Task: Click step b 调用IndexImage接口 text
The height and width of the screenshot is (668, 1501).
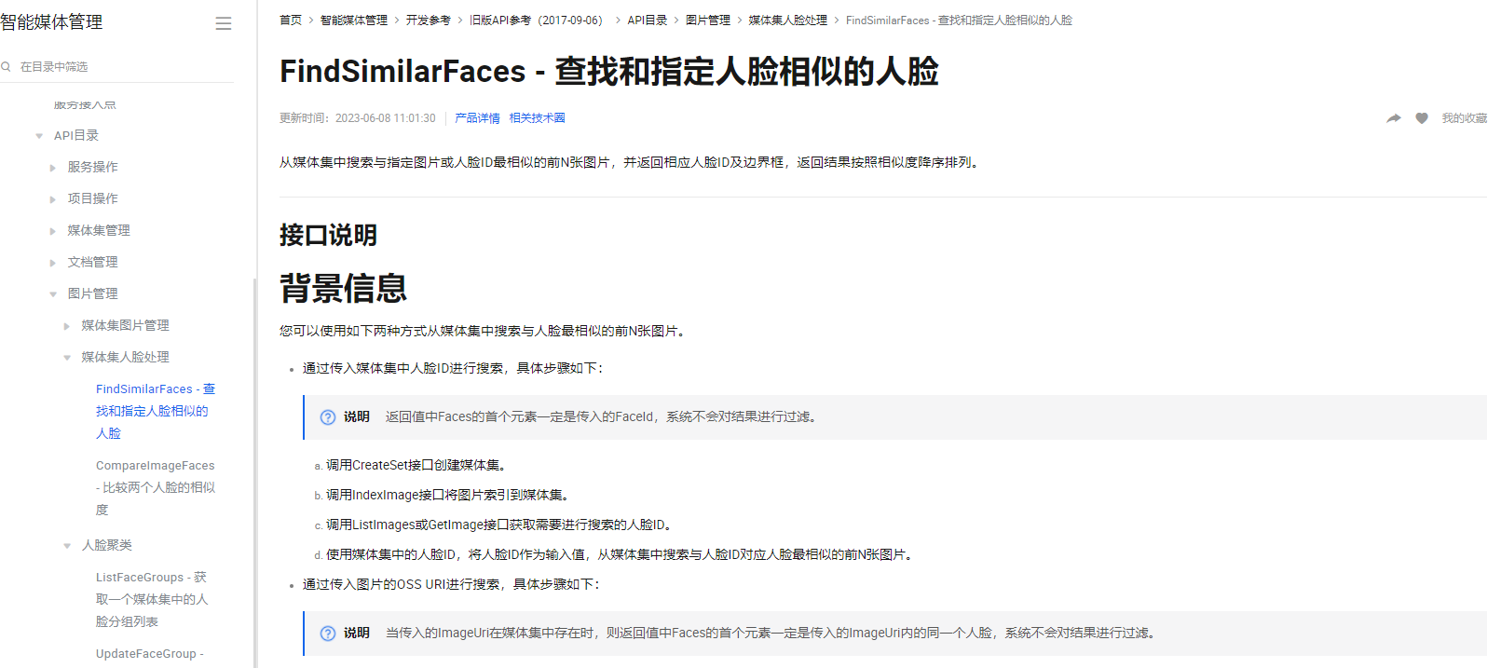Action: (x=450, y=496)
